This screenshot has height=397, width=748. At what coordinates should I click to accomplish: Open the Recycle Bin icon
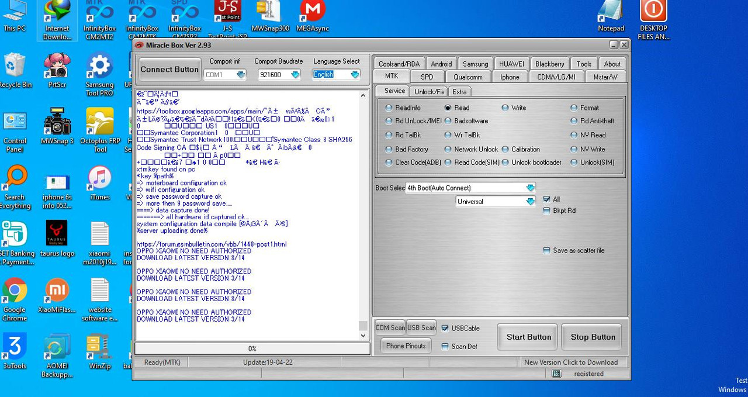(x=15, y=70)
